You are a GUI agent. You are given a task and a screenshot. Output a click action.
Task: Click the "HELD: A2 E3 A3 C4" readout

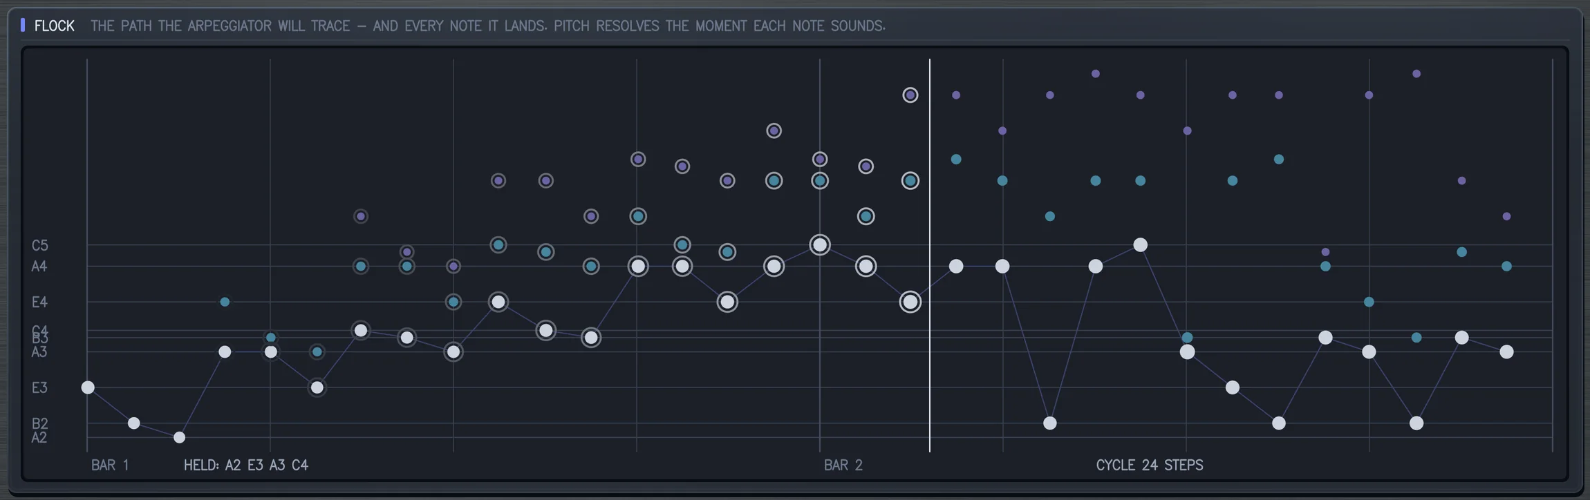click(246, 465)
